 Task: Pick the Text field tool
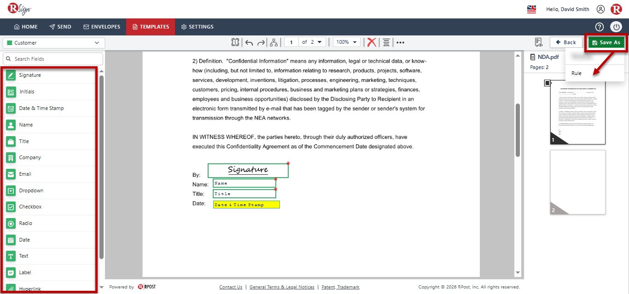tap(50, 256)
